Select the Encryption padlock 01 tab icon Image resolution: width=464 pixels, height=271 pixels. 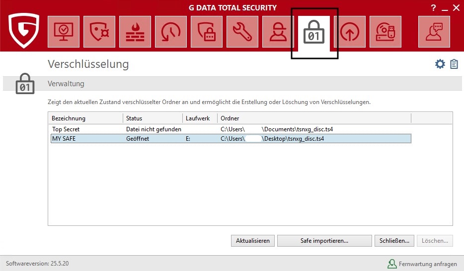pos(314,33)
